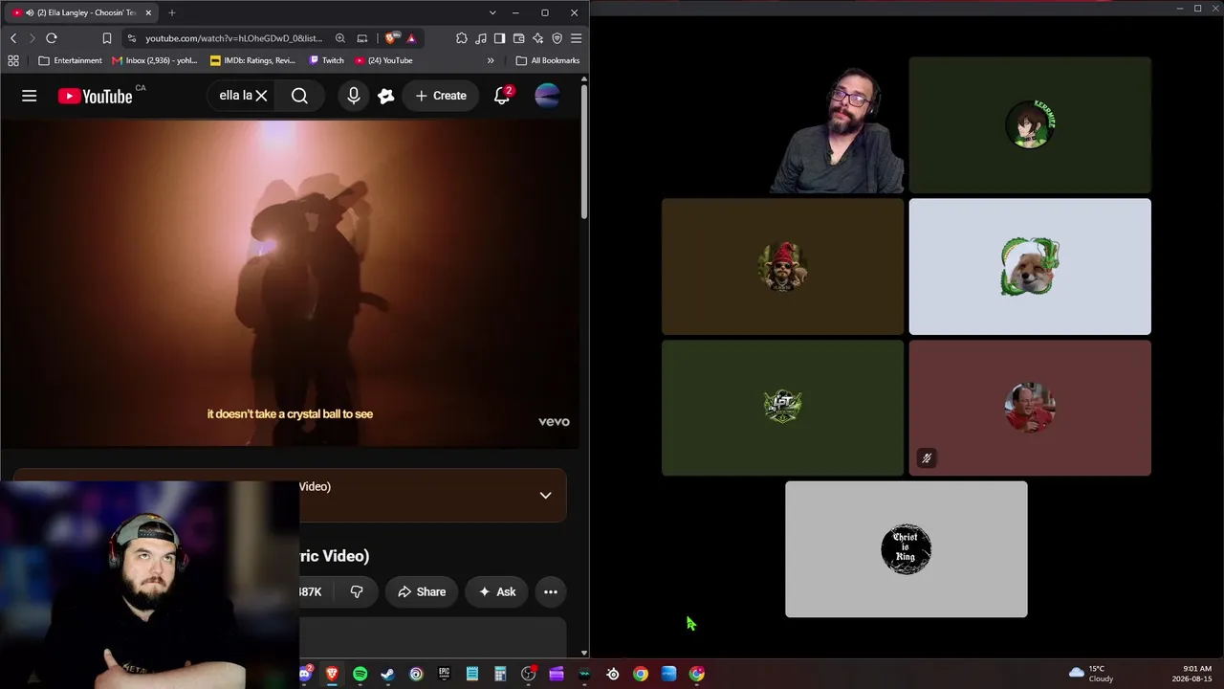This screenshot has width=1224, height=689.
Task: Open Brave Rewards triangle icon
Action: (411, 38)
